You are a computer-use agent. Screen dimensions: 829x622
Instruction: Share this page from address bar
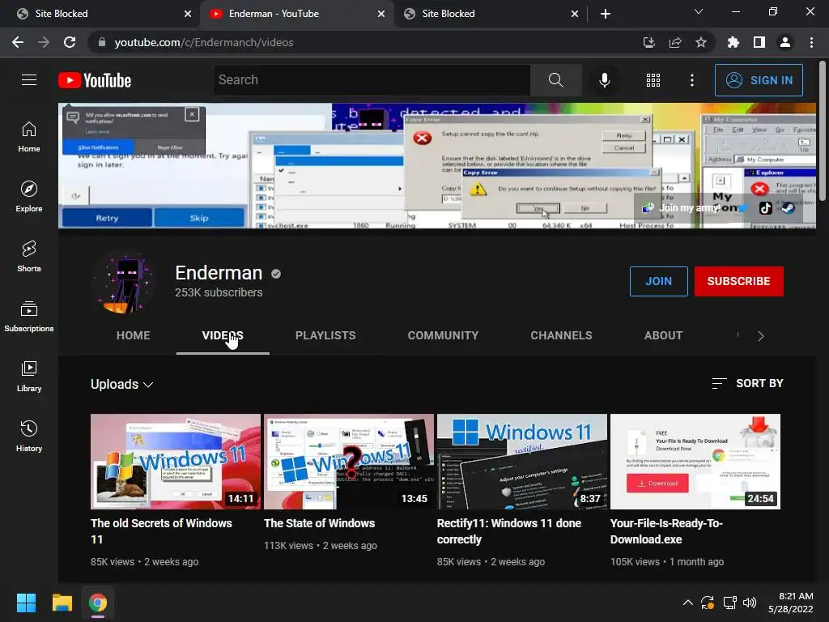point(675,42)
